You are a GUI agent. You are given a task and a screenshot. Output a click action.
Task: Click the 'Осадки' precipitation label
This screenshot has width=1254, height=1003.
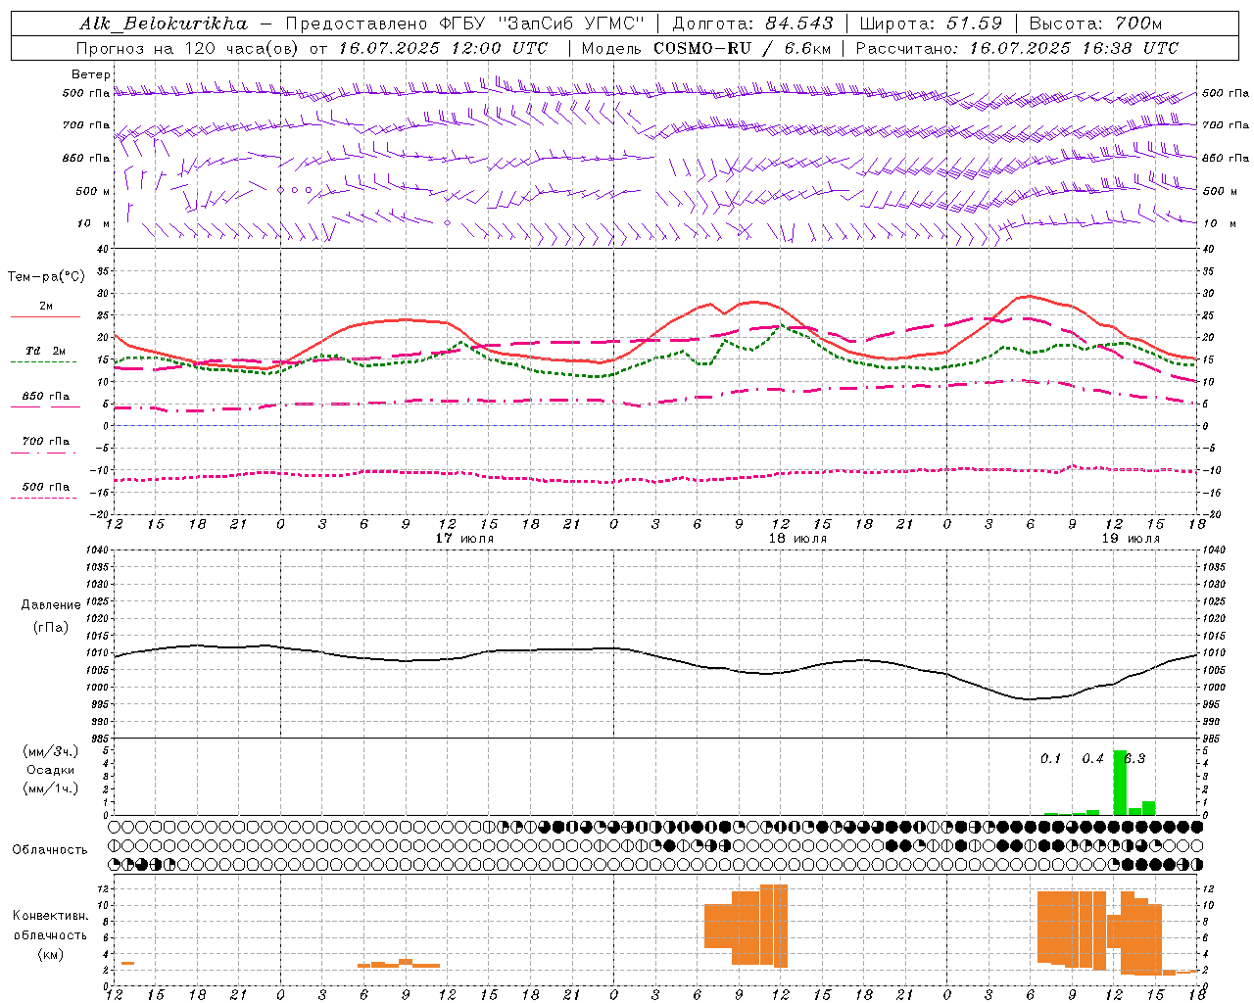(x=51, y=770)
